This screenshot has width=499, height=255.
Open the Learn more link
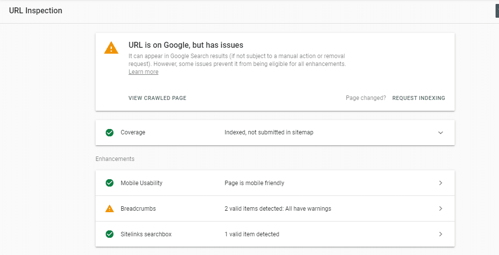coord(143,72)
